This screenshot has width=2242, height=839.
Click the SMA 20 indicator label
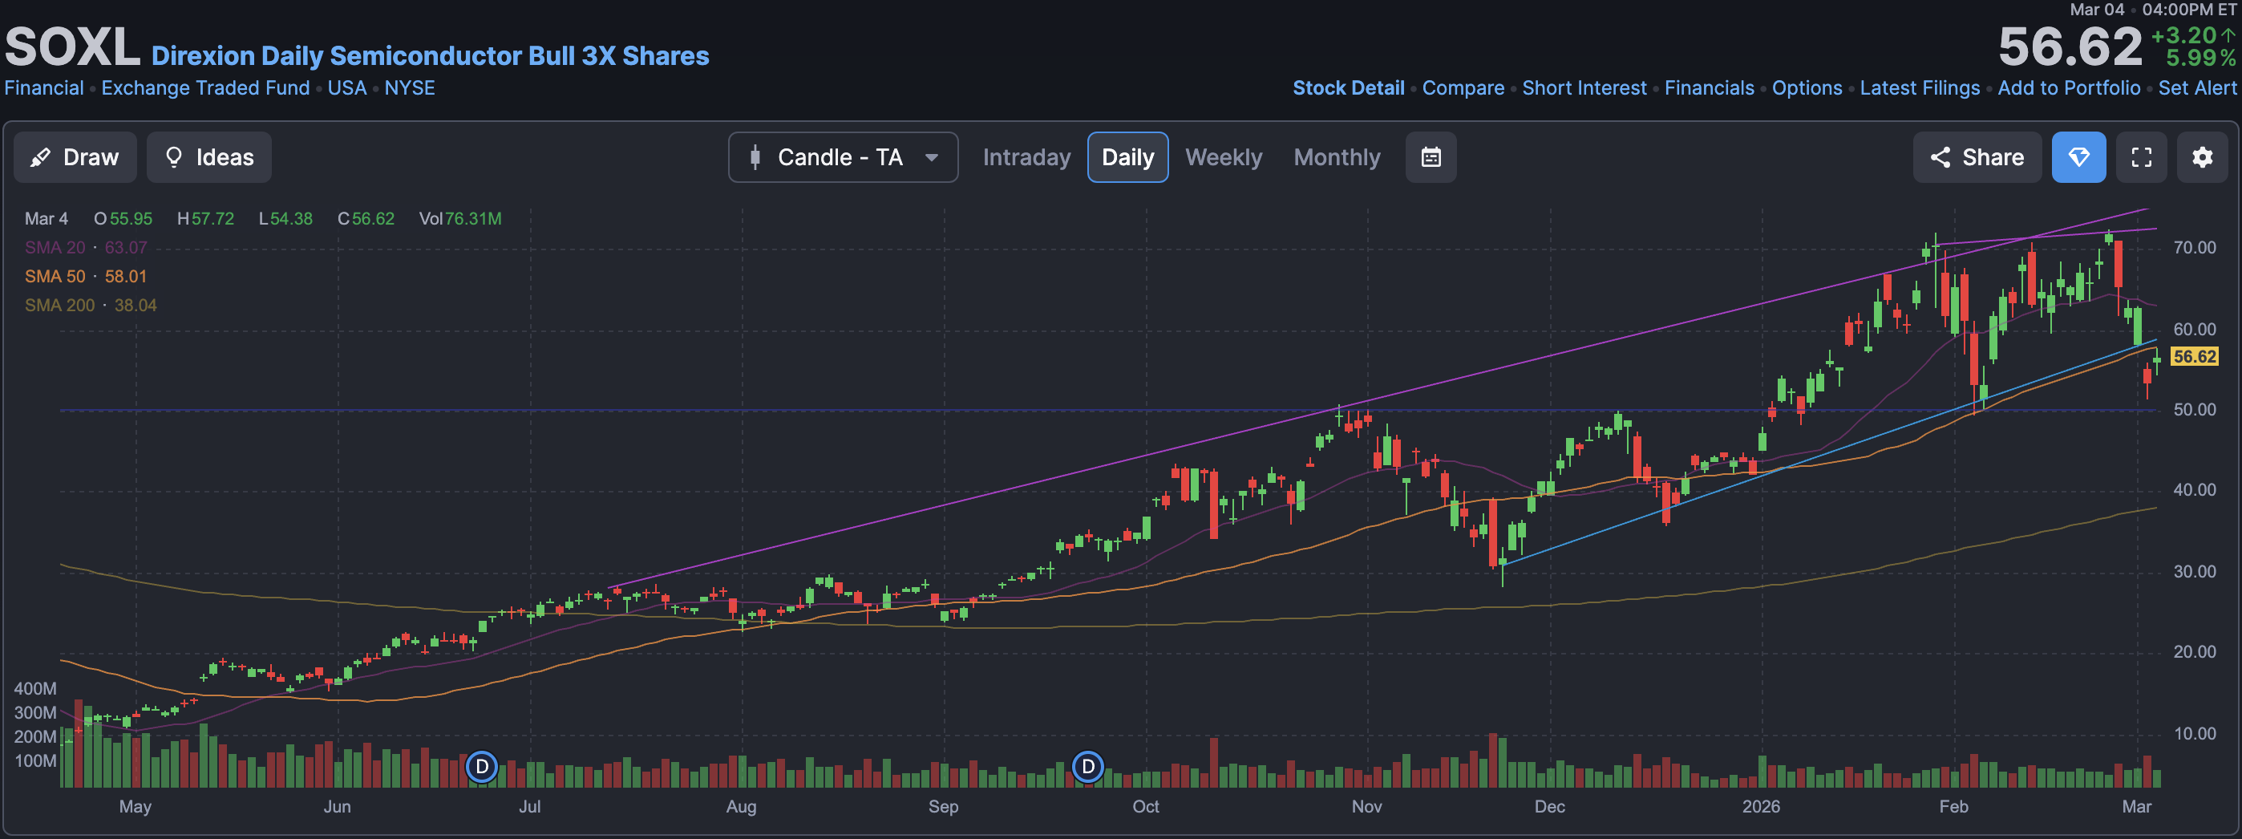click(x=55, y=247)
